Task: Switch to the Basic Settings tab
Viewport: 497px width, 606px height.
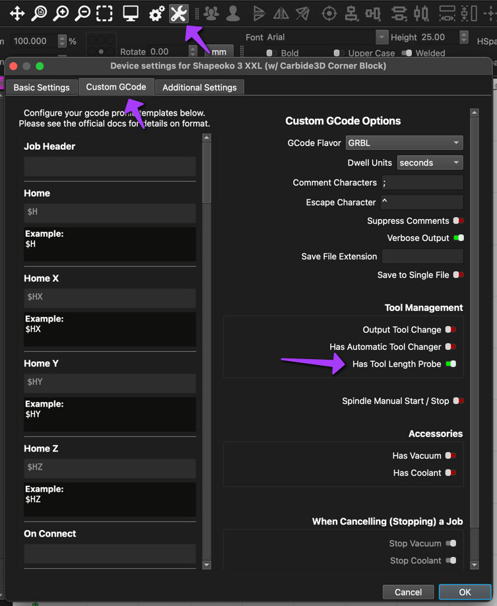Action: point(42,87)
